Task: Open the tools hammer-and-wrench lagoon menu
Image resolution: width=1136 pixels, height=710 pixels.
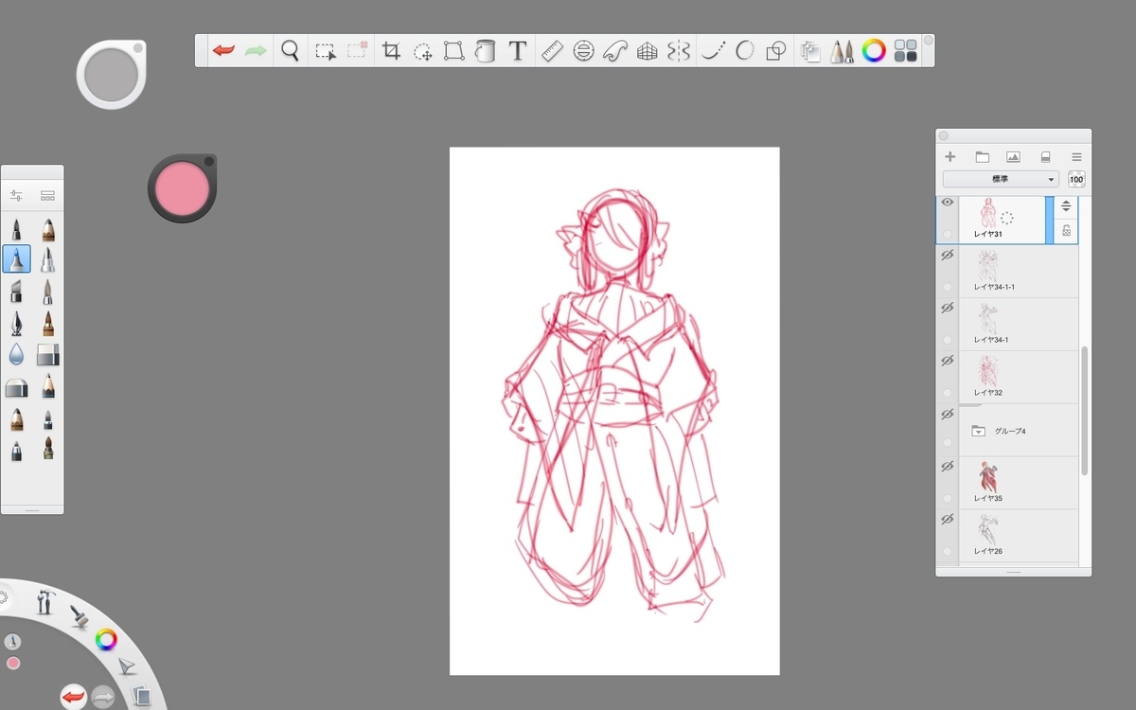Action: [x=44, y=602]
